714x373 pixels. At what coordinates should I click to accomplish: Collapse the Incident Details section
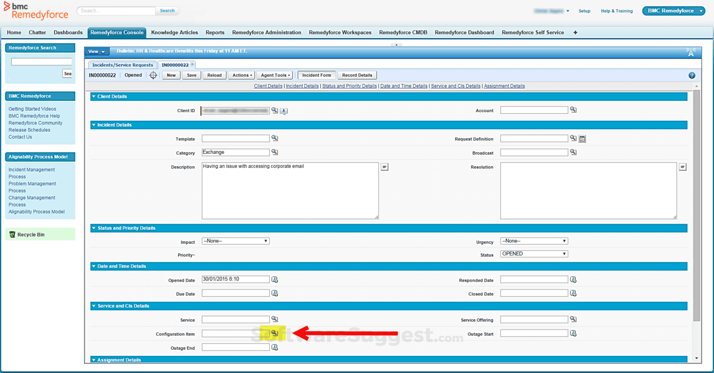click(x=94, y=125)
